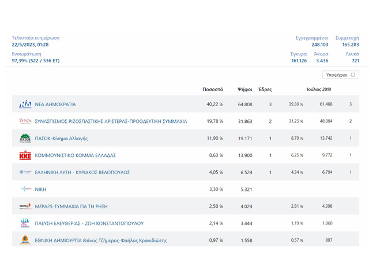Select ΠΑΣΟΚ-Κίνημα Αλλαγής party name

(61, 138)
